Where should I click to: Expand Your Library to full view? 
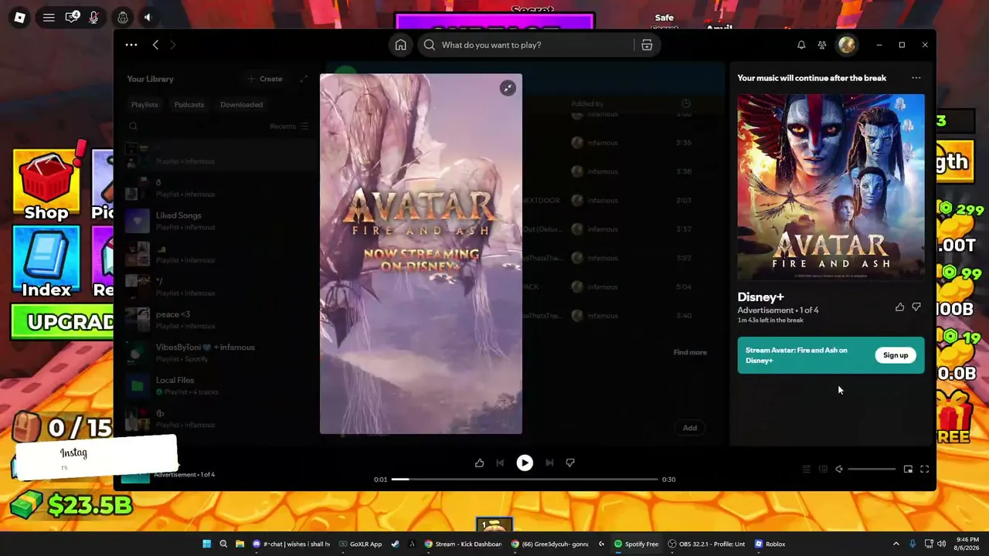(304, 79)
